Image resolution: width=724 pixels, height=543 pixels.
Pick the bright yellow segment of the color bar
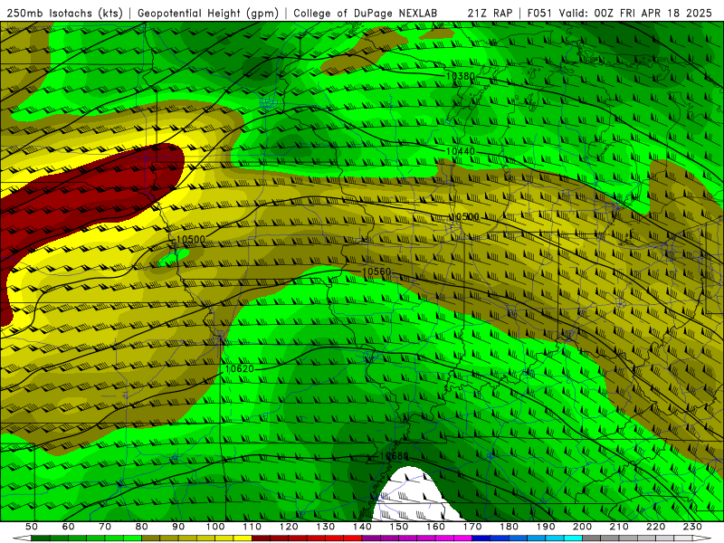point(243,538)
